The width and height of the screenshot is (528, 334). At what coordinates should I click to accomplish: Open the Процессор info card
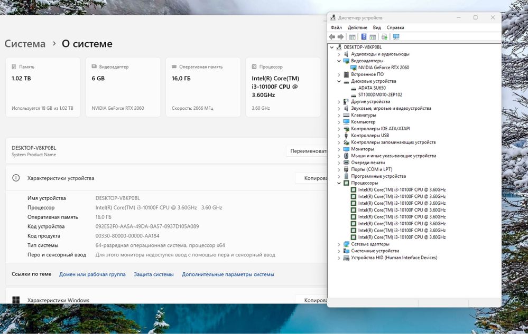[283, 87]
